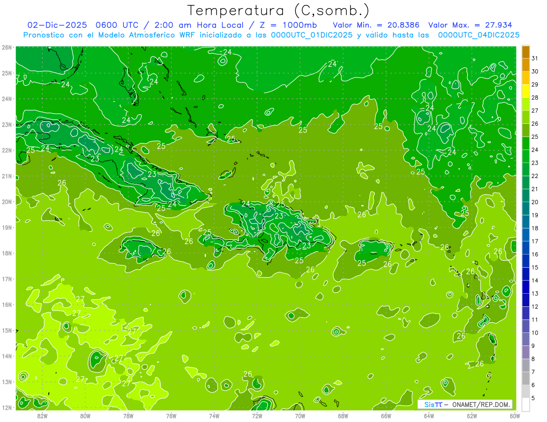Click the '12N' latitude axis label
This screenshot has height=422, width=547.
(7, 407)
